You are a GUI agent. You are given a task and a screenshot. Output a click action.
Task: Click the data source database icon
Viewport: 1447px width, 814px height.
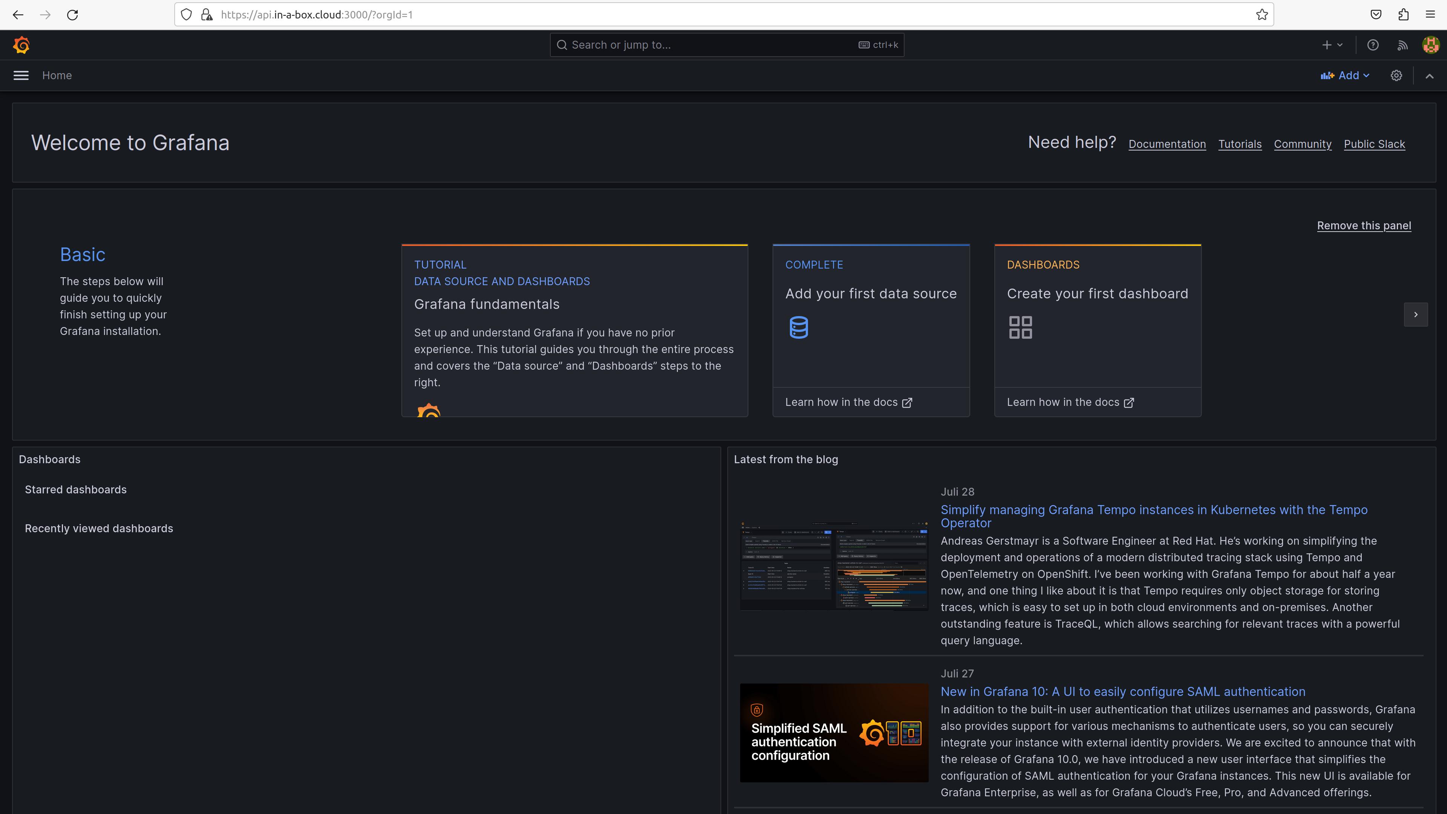coord(798,327)
